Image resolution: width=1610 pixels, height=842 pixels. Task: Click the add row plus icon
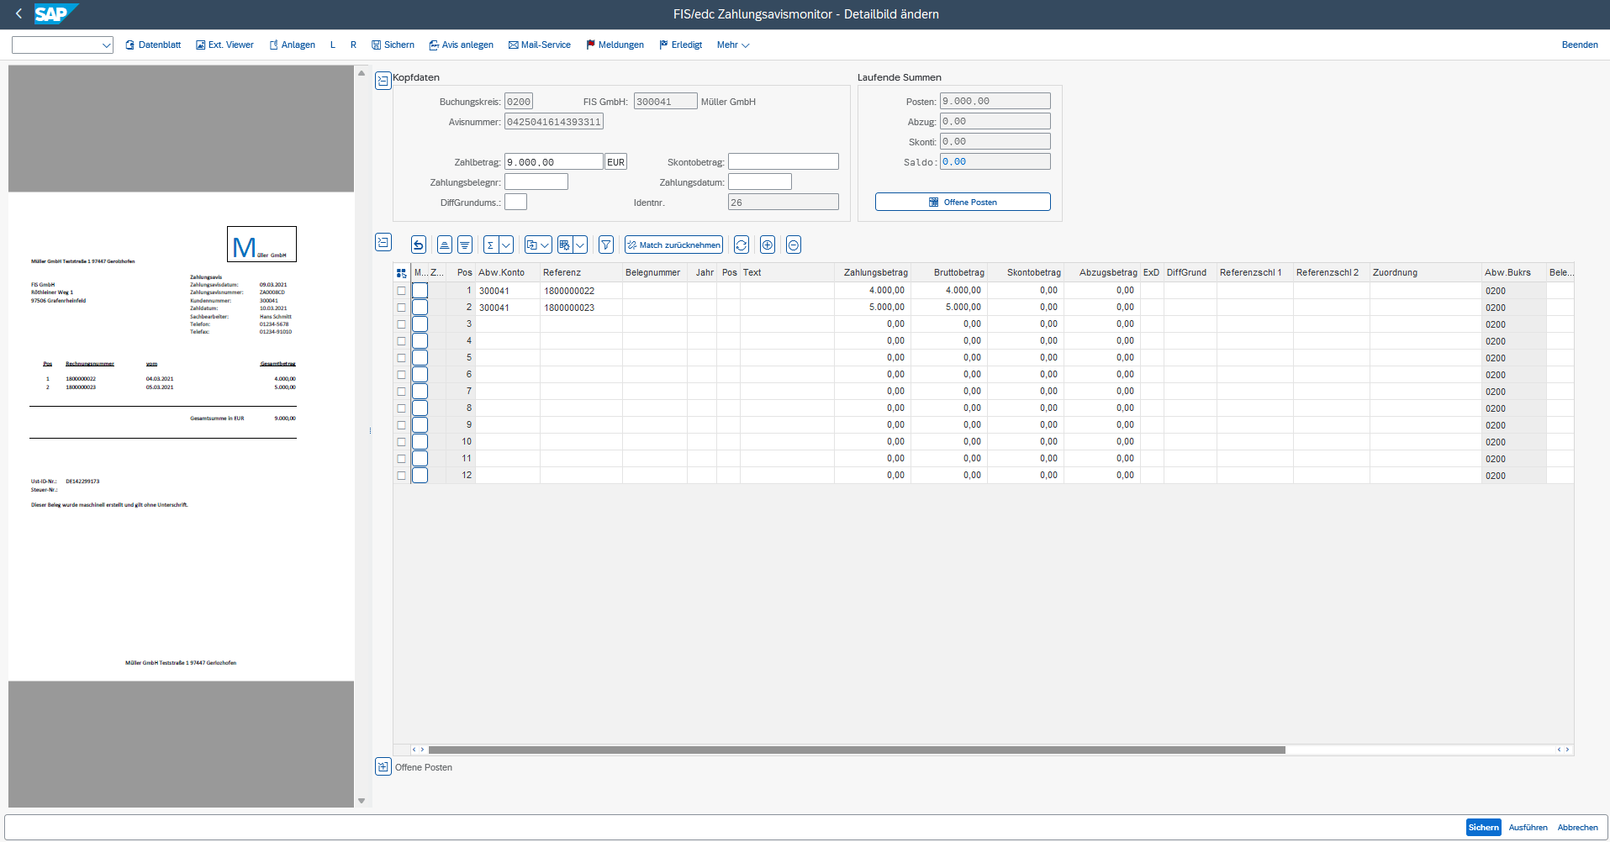click(x=768, y=245)
